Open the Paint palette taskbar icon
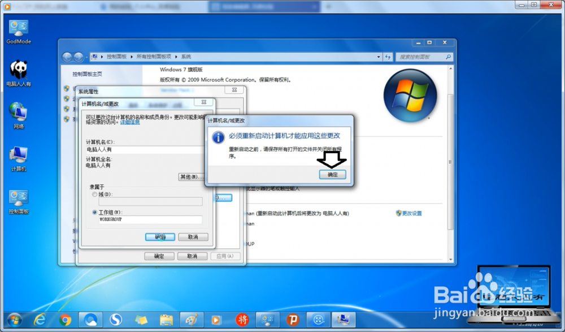 coord(192,320)
